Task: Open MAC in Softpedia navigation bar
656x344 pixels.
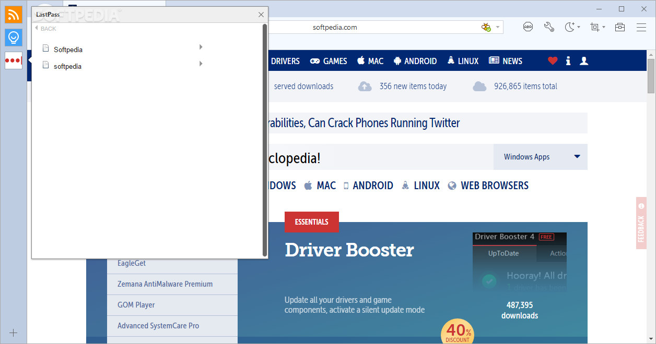Action: pos(370,61)
